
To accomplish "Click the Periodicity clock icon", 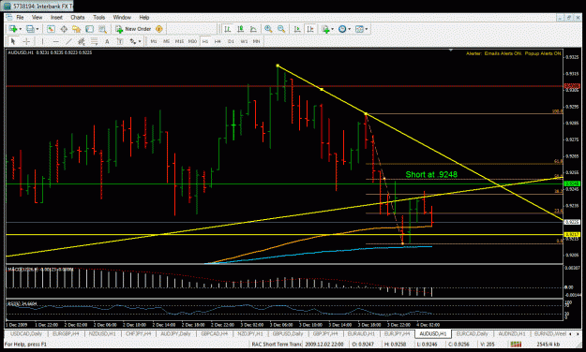I will click(x=342, y=29).
